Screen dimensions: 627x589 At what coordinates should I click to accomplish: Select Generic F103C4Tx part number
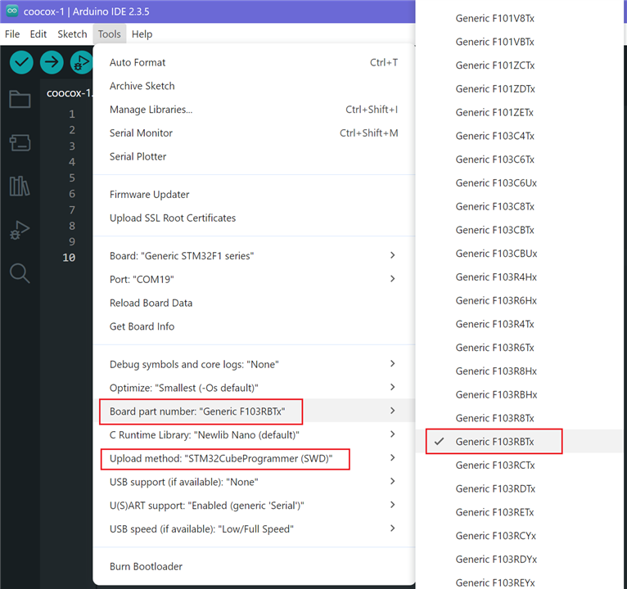click(519, 136)
